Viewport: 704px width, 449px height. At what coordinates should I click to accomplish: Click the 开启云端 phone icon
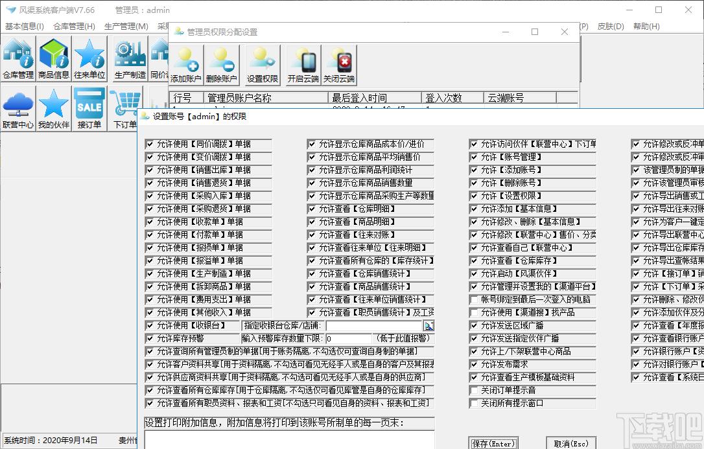pos(303,65)
